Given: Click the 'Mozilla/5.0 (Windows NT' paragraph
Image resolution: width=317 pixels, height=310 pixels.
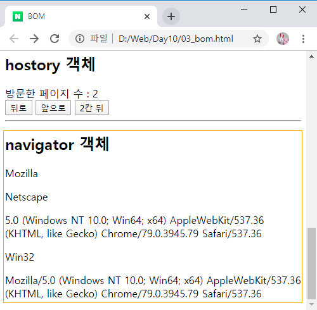Looking at the screenshot, I should (x=153, y=287).
